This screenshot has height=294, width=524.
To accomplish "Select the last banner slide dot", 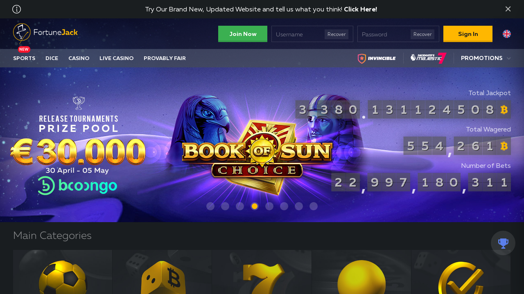I will [314, 206].
